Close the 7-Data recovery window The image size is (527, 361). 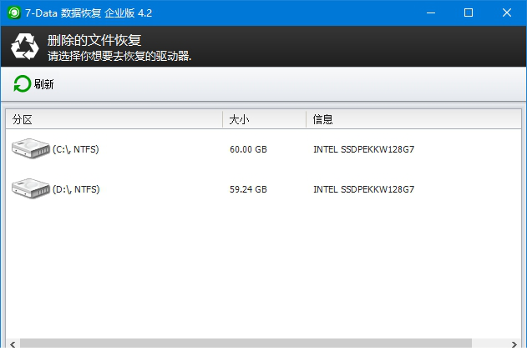507,13
